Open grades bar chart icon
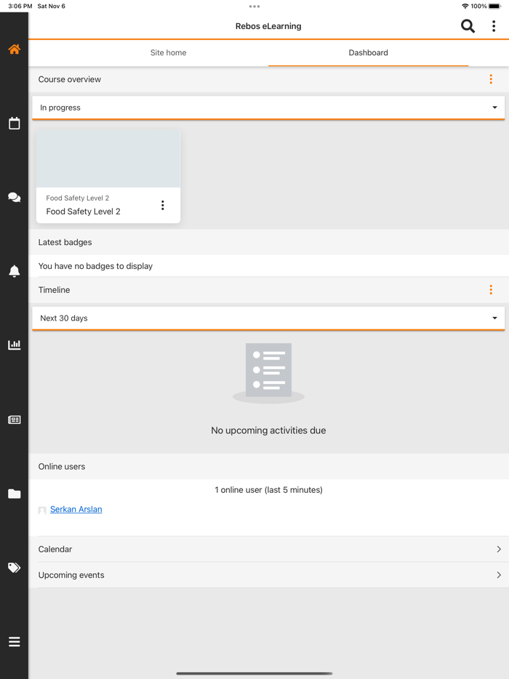The width and height of the screenshot is (509, 679). (x=14, y=345)
